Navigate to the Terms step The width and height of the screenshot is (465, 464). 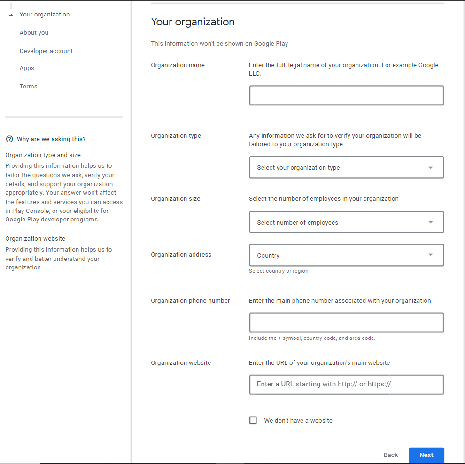(28, 87)
